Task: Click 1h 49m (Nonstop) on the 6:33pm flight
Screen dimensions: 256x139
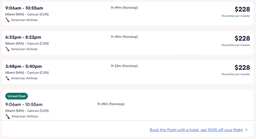Action: point(124,37)
